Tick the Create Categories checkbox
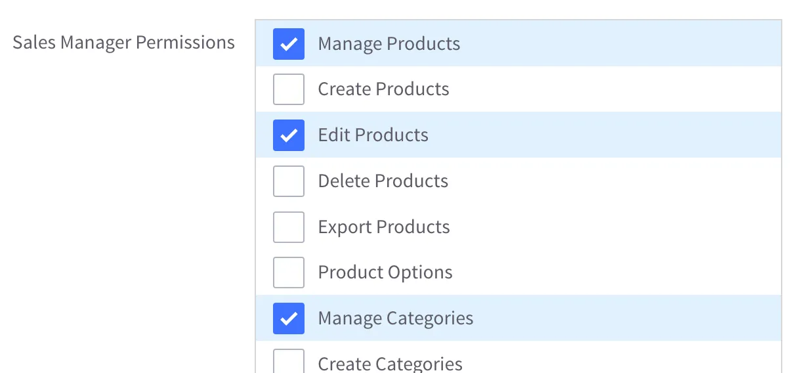This screenshot has height=373, width=802. pos(289,362)
